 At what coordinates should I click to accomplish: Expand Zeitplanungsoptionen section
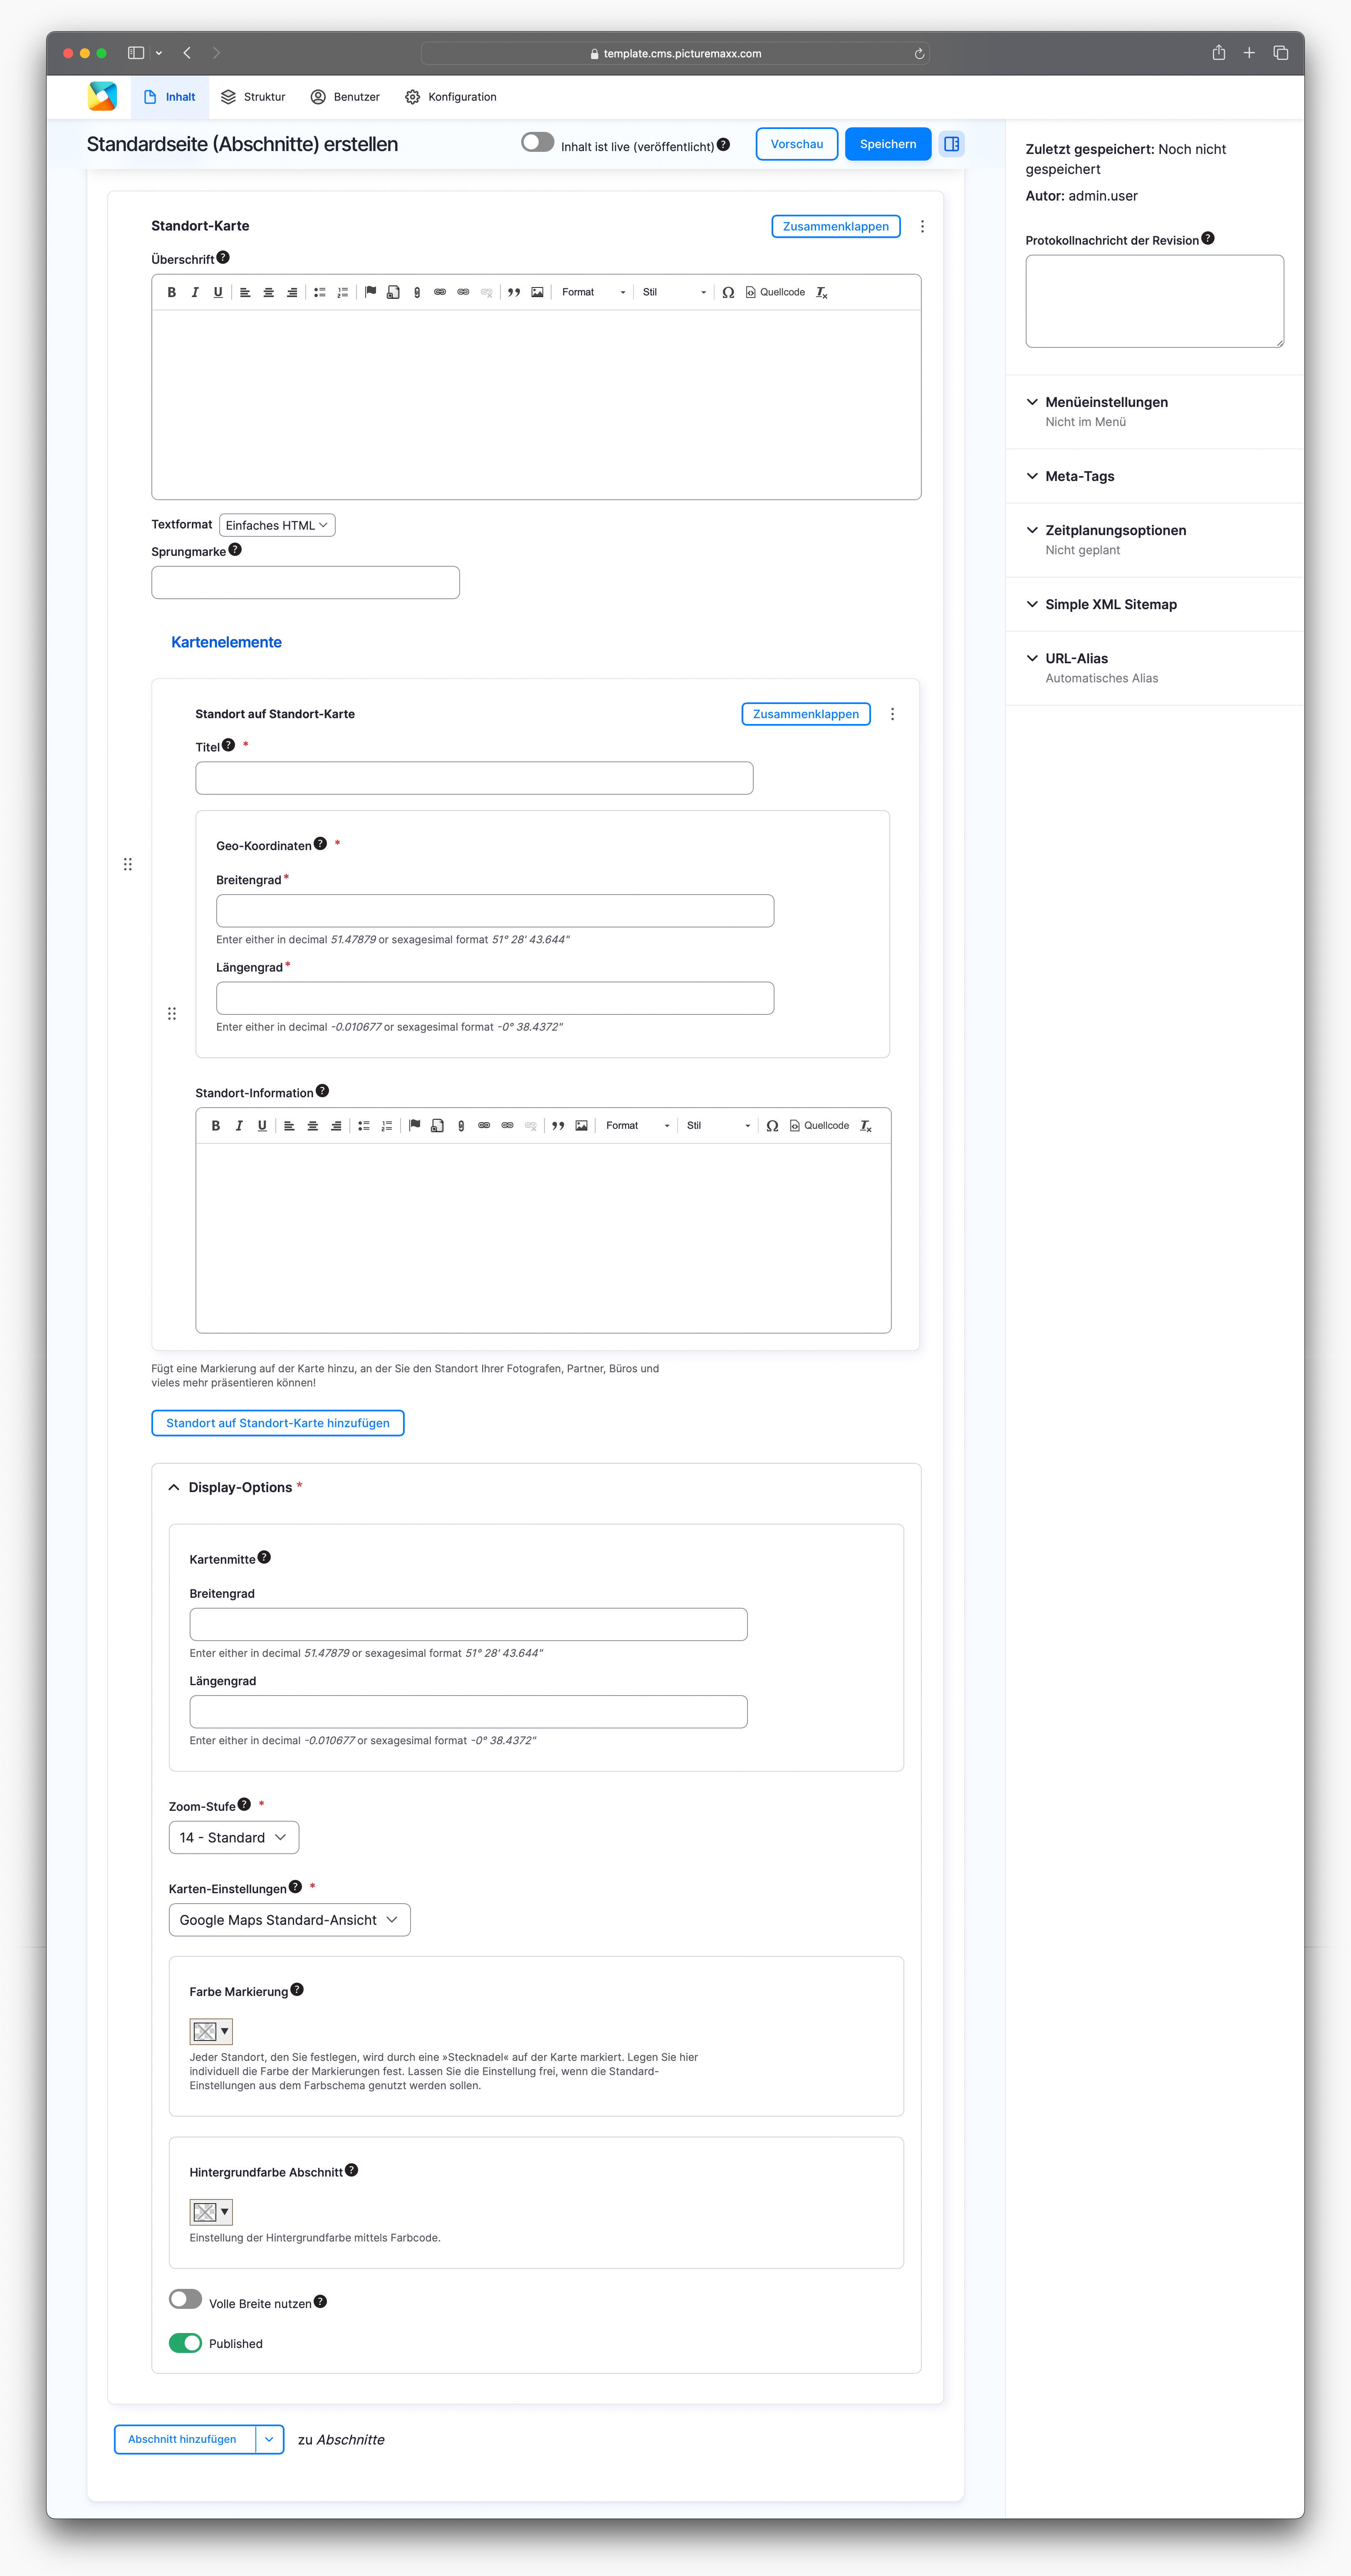(x=1115, y=530)
